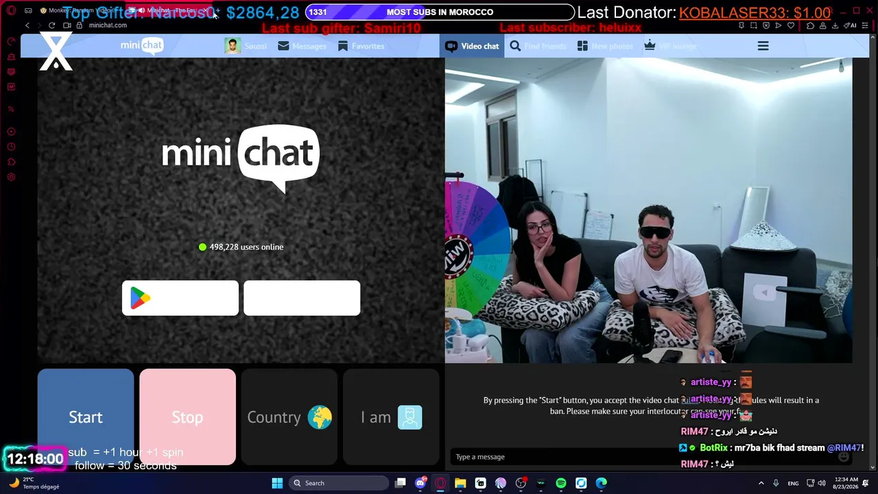
Task: Open OBS Studio from the taskbar
Action: click(x=521, y=483)
